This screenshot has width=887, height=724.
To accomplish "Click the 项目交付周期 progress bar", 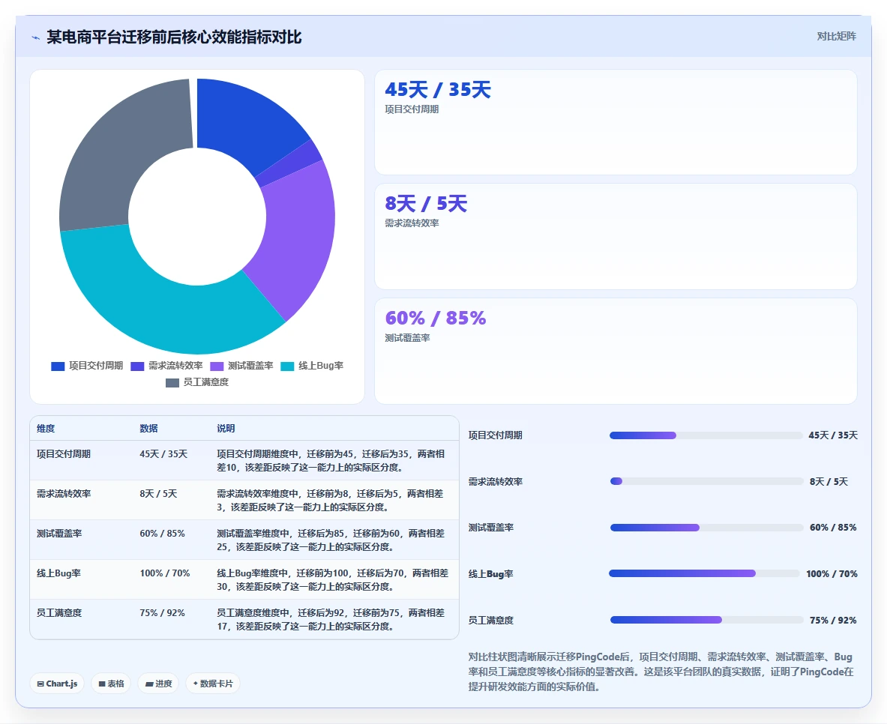I will click(x=706, y=435).
